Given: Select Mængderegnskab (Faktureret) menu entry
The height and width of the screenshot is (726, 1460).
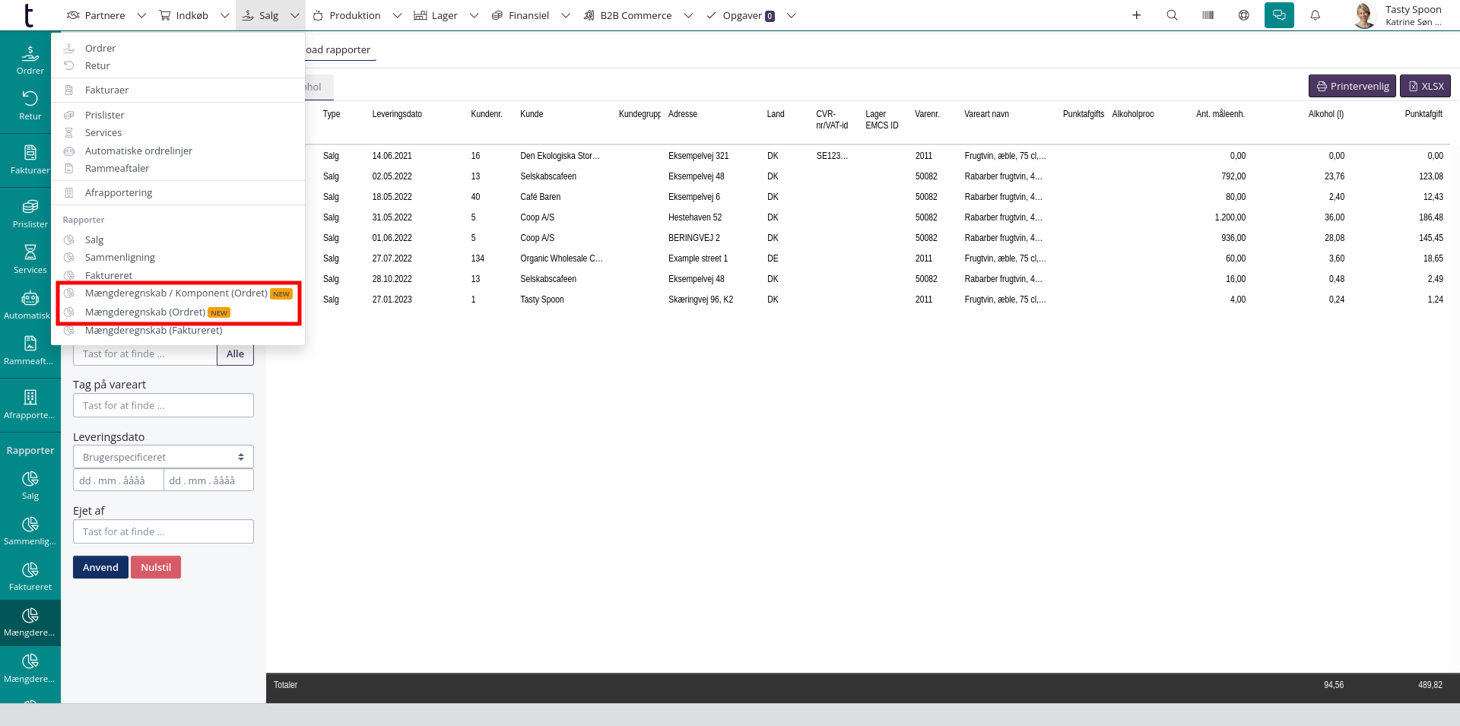Looking at the screenshot, I should 154,331.
